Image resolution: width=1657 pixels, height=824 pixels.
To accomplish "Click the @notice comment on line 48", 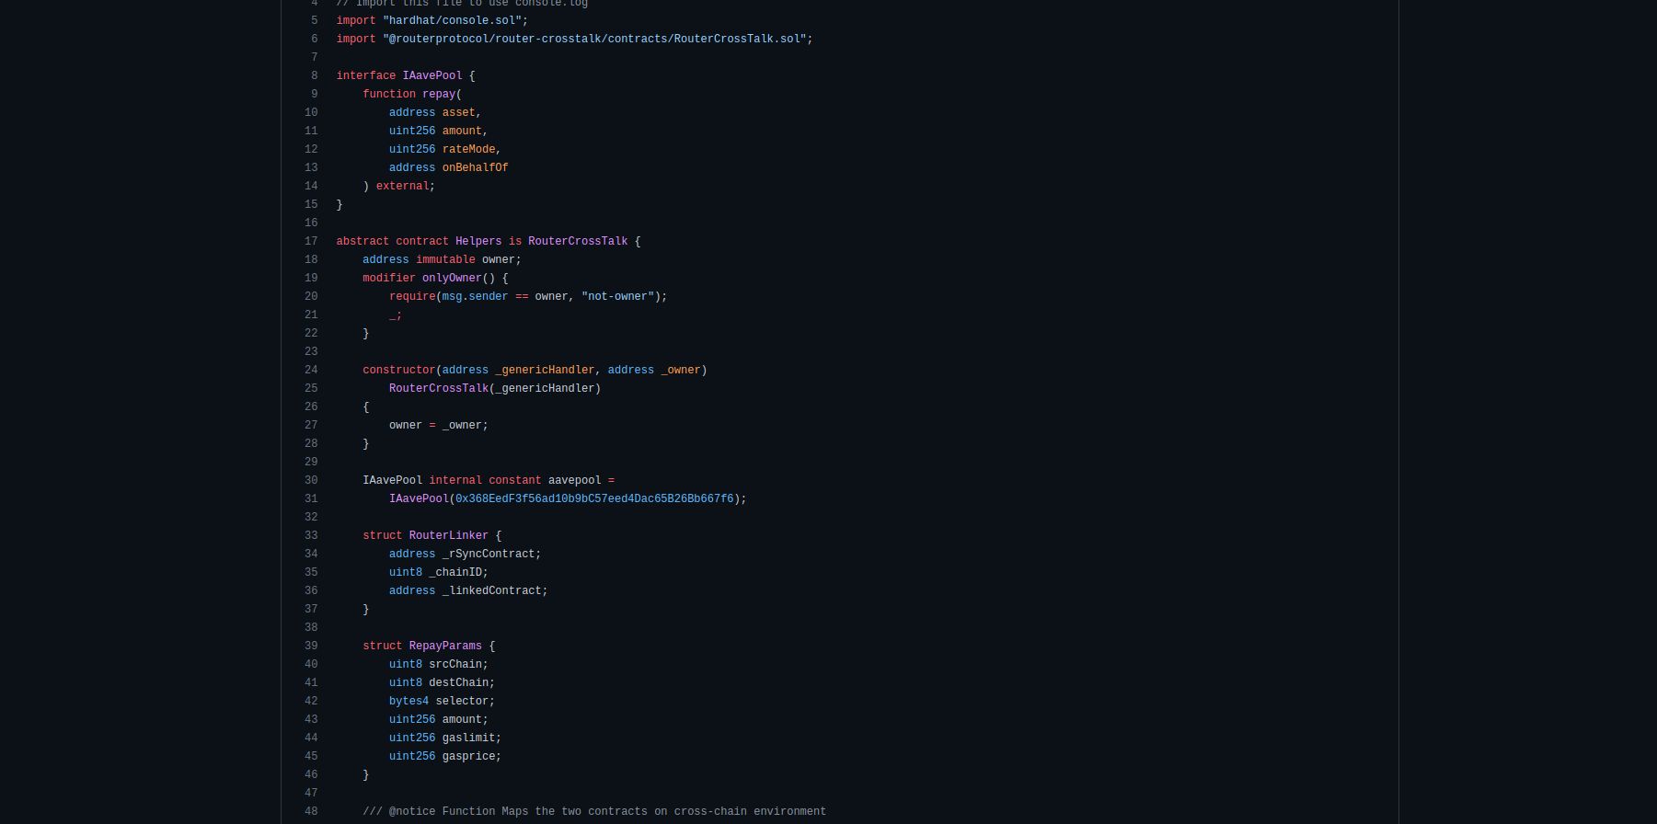I will tap(594, 811).
